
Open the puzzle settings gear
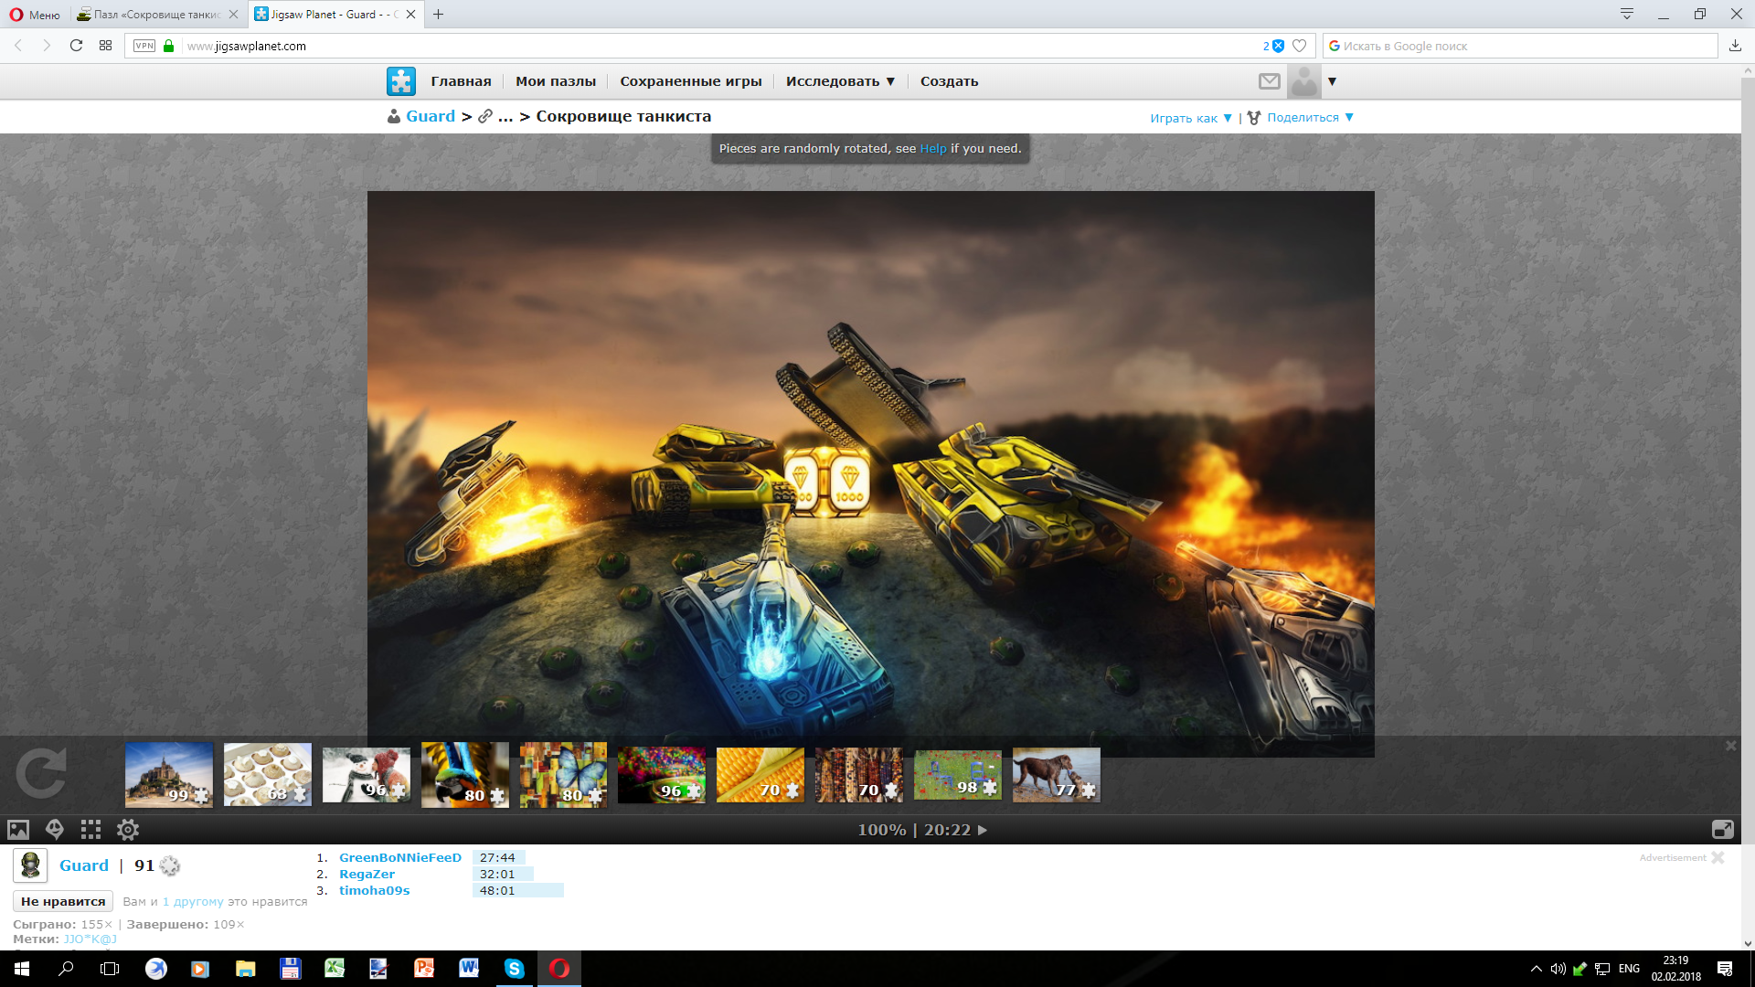128,830
